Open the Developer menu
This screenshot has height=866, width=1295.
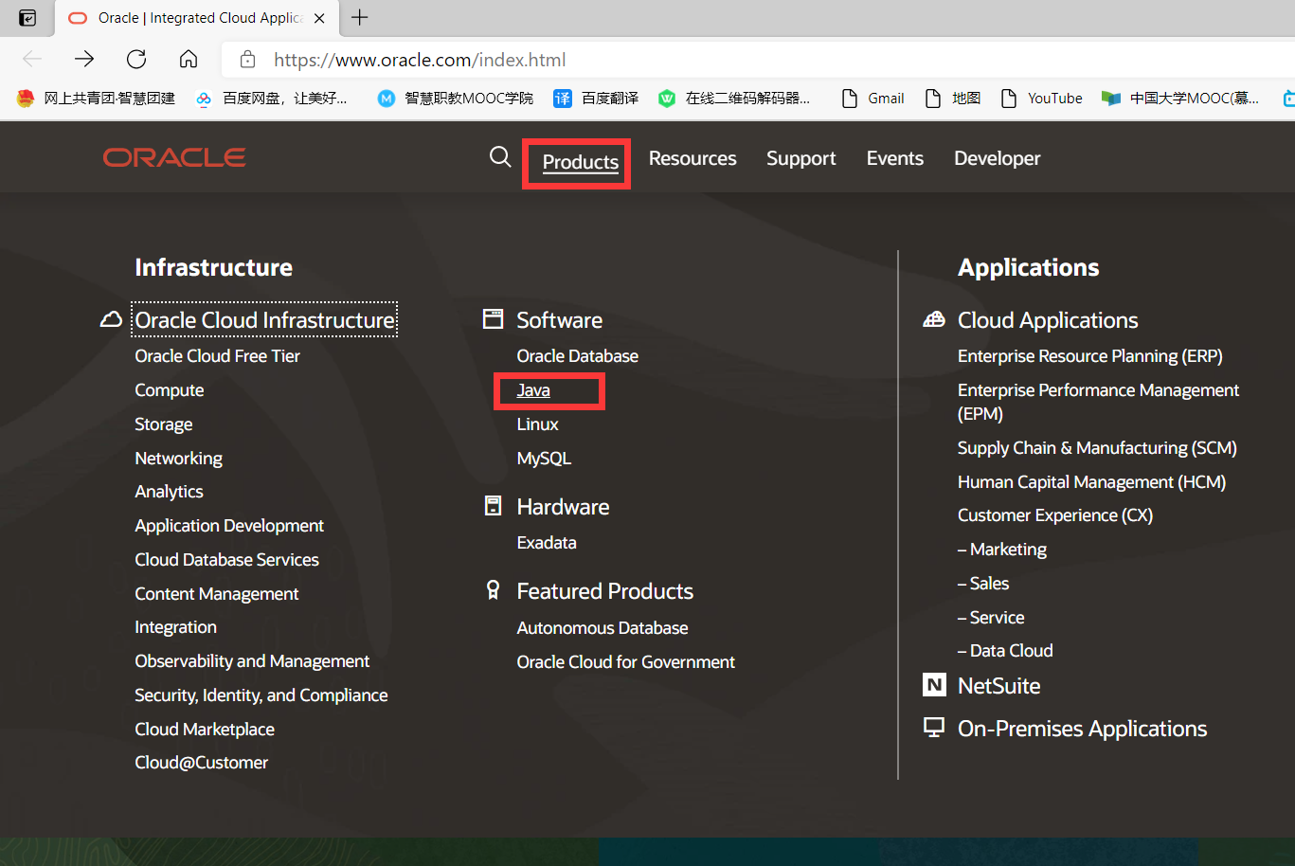click(998, 158)
